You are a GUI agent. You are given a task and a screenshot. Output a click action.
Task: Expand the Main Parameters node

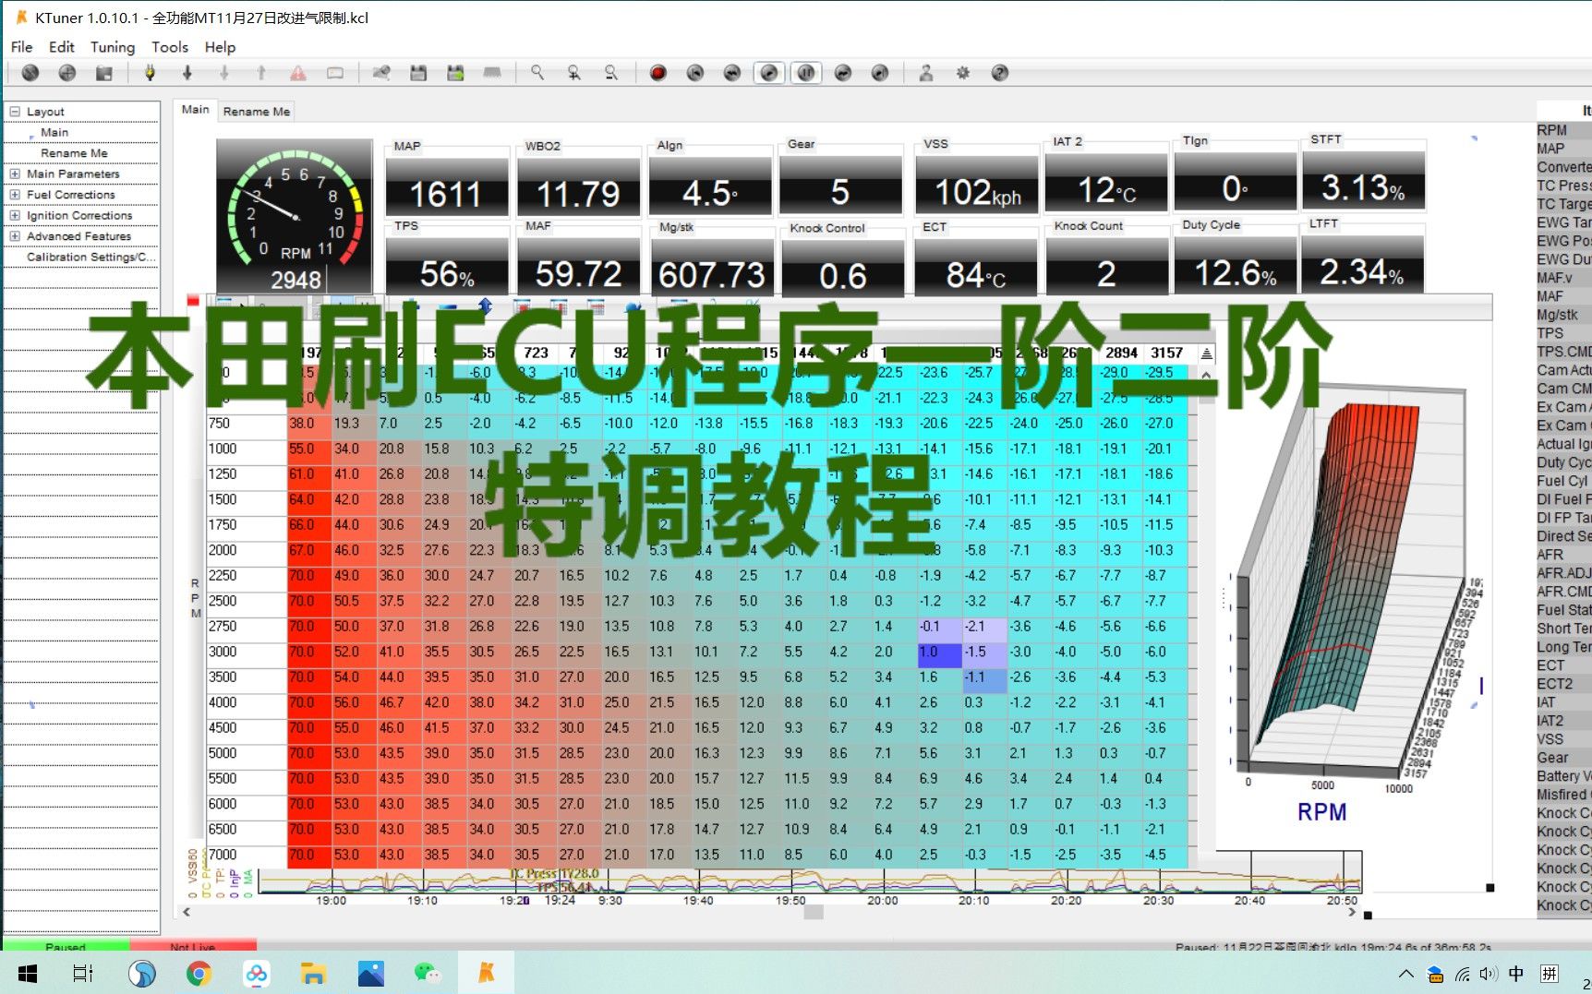coord(15,174)
